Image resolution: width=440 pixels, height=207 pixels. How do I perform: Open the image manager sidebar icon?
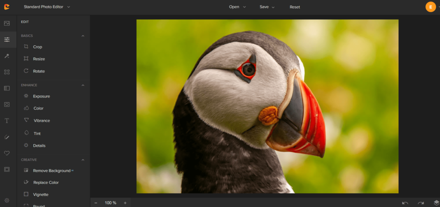pyautogui.click(x=7, y=24)
